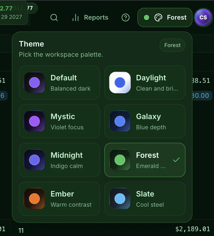
Task: Click the 11 value in bottom row
Action: click(x=21, y=231)
